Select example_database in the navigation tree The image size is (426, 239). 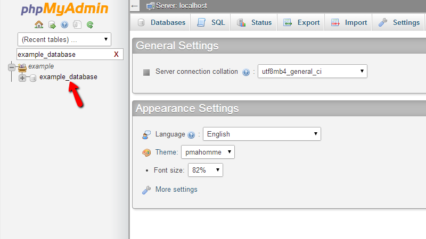pyautogui.click(x=69, y=77)
